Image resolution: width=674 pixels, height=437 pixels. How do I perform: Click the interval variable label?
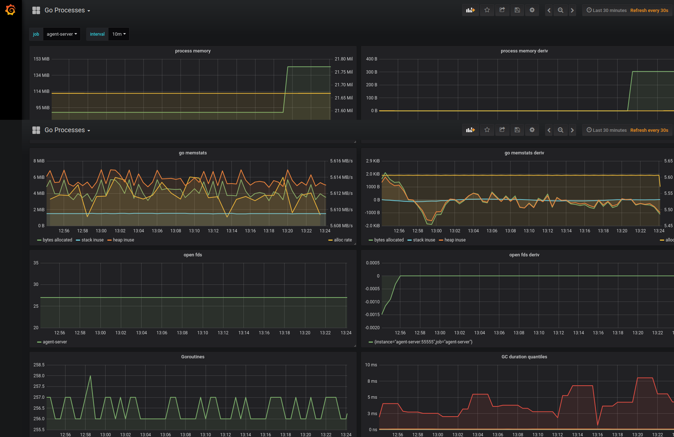click(x=97, y=34)
